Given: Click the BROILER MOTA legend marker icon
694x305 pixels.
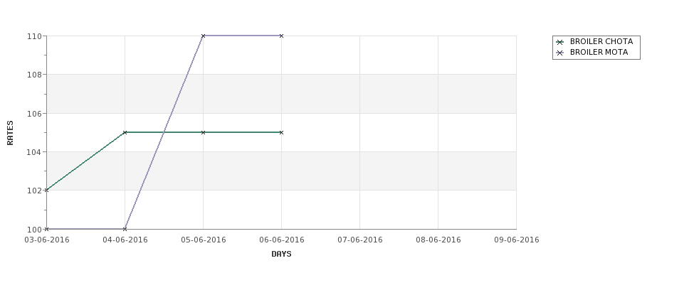Looking at the screenshot, I should (560, 53).
